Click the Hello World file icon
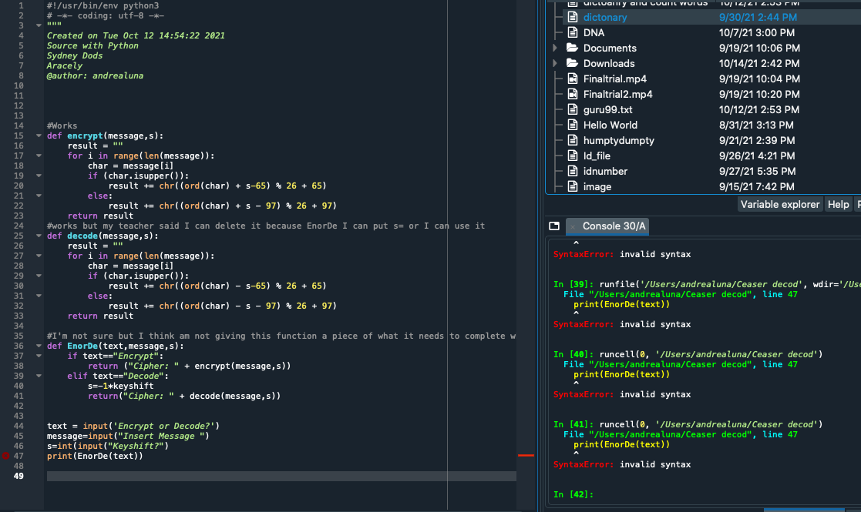 pos(572,125)
